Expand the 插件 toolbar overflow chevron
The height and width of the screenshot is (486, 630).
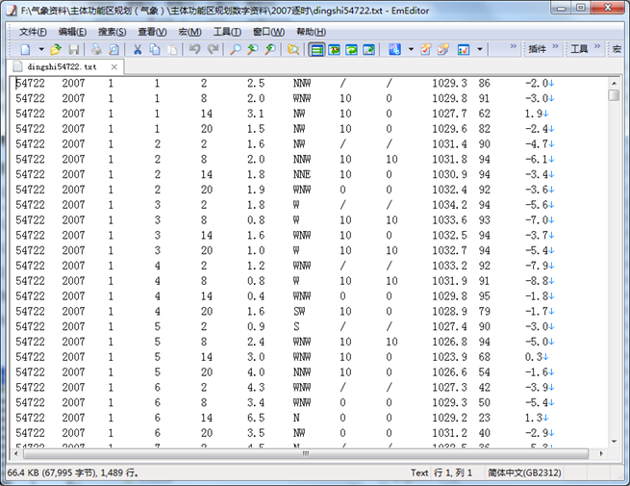555,48
